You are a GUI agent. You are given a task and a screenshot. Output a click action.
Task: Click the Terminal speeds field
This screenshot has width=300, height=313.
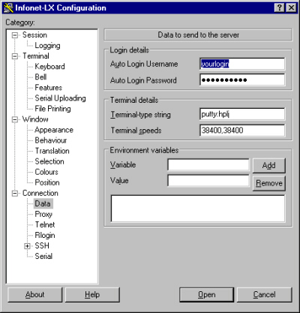pos(242,131)
